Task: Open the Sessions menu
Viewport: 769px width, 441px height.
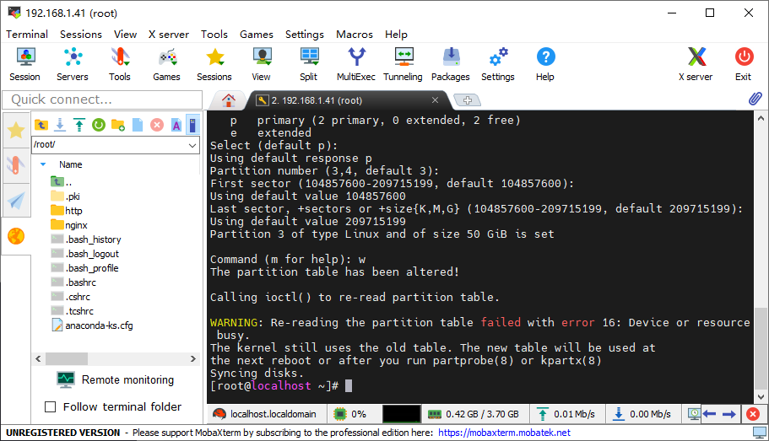Action: pos(81,35)
